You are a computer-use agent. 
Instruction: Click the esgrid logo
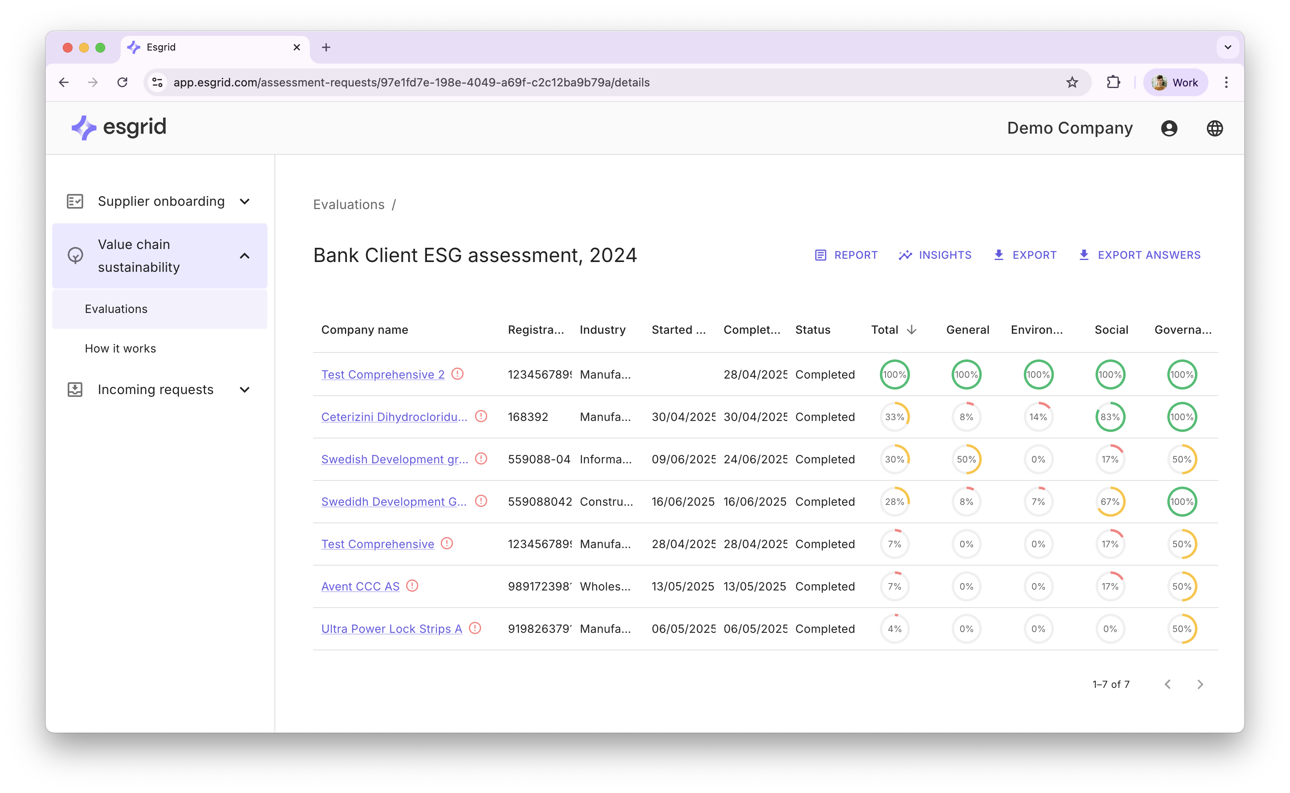click(117, 128)
